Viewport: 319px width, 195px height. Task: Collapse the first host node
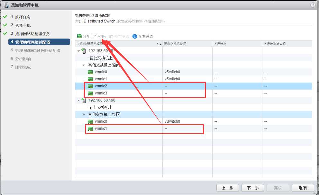point(78,51)
